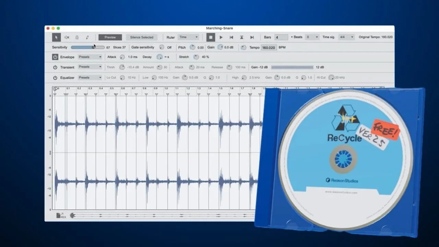This screenshot has height=247, width=439.
Task: Select the arrow pointer tool
Action: [x=57, y=37]
